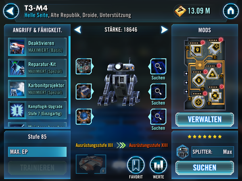Image resolution: width=242 pixels, height=181 pixels.
Task: Select the circle mod slot at bottom
Action: [198, 102]
